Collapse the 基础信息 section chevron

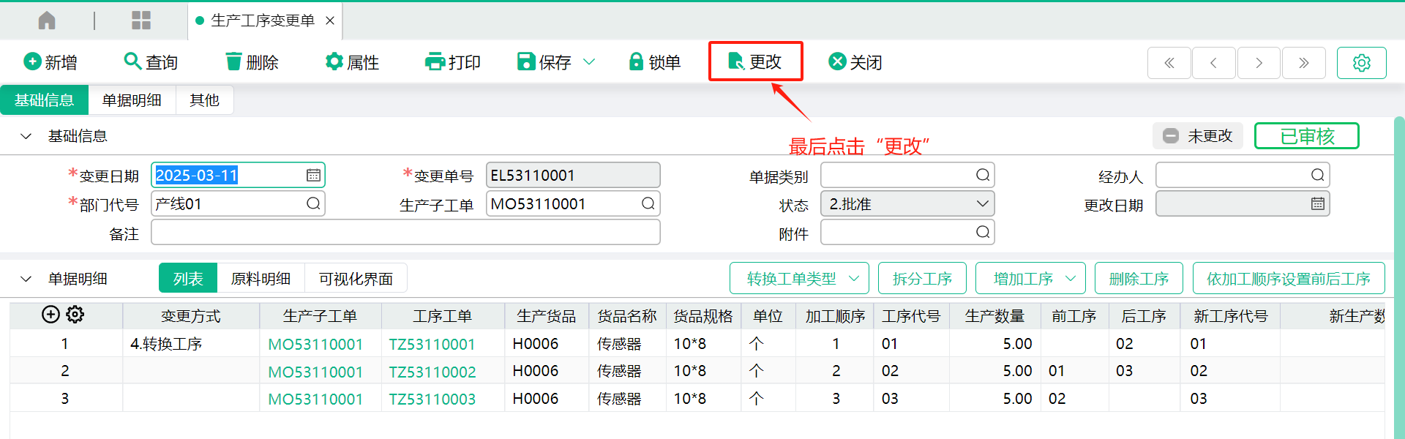click(26, 136)
